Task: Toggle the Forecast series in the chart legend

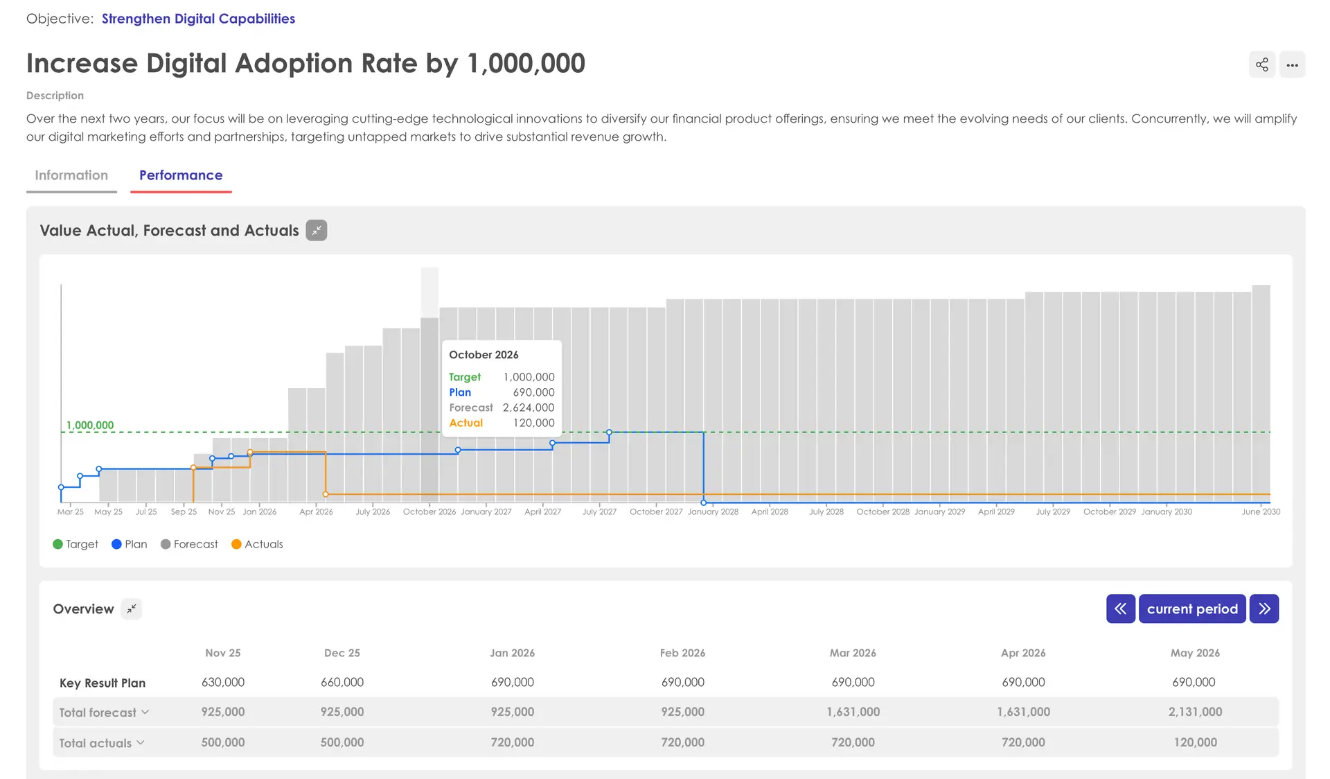Action: tap(189, 544)
